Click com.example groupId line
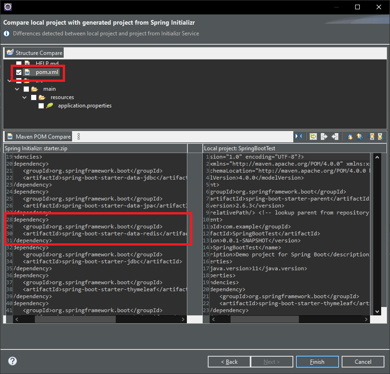Screen dimensions: 390x374 pos(251,227)
